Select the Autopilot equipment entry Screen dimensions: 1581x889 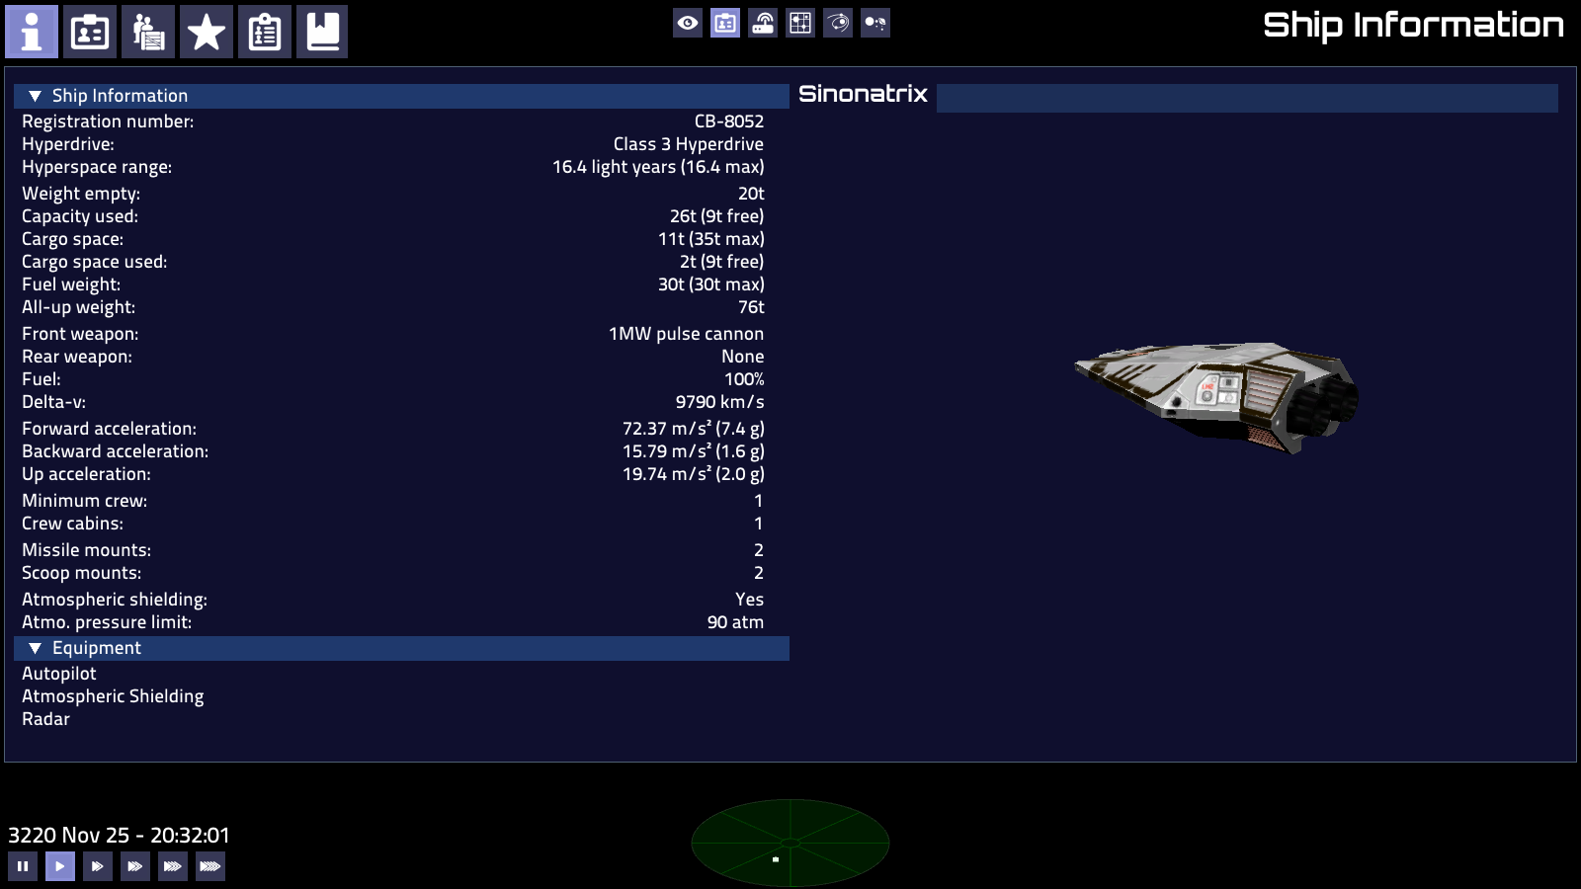coord(59,674)
